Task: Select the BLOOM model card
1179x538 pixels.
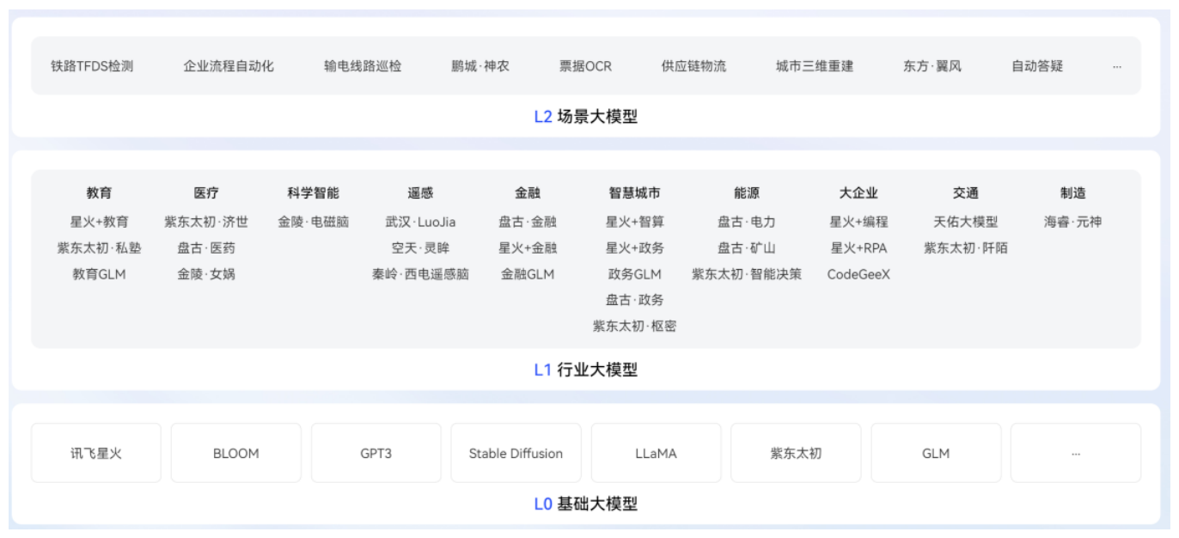Action: (236, 453)
